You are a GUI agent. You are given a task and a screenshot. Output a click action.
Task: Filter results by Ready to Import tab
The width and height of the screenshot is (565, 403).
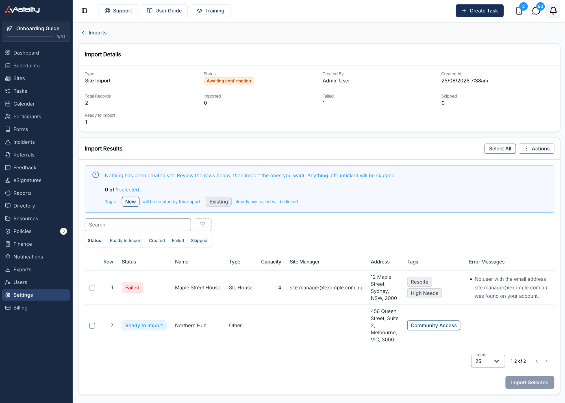point(126,241)
